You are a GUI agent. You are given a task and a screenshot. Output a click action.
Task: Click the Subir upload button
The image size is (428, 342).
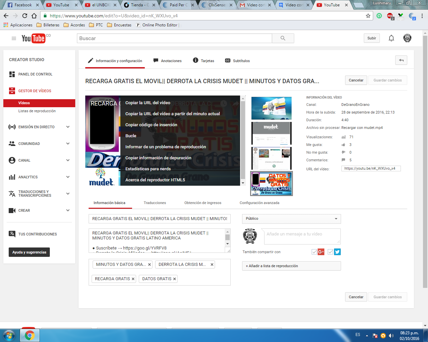point(372,38)
